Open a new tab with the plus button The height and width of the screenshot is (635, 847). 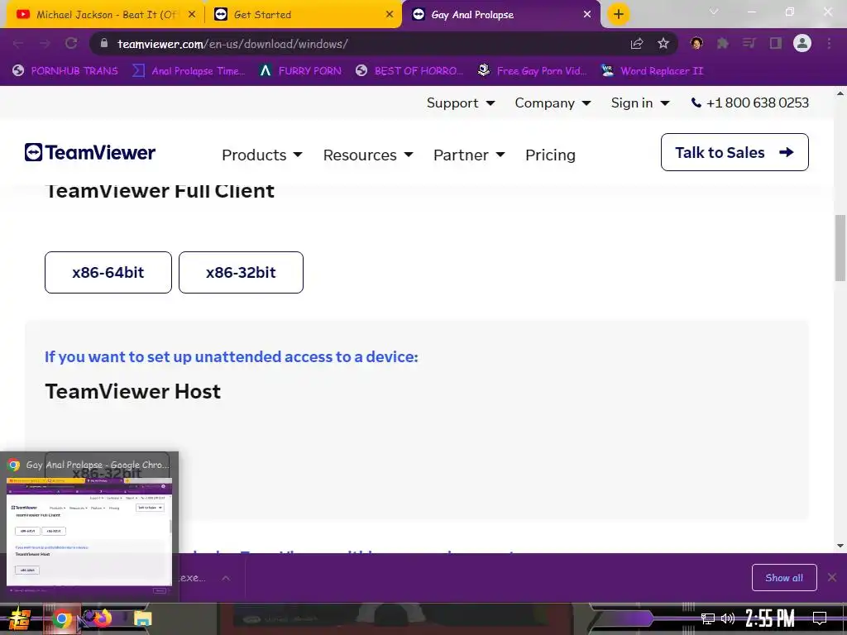tap(619, 14)
